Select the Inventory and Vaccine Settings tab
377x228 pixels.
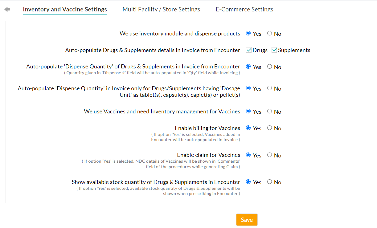point(64,9)
